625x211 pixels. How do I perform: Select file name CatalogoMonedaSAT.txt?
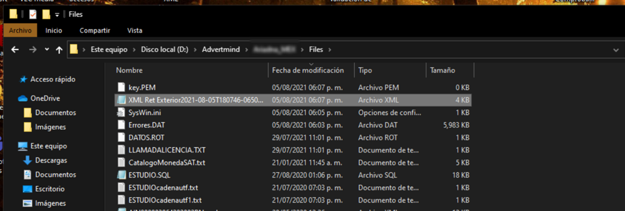coord(167,163)
